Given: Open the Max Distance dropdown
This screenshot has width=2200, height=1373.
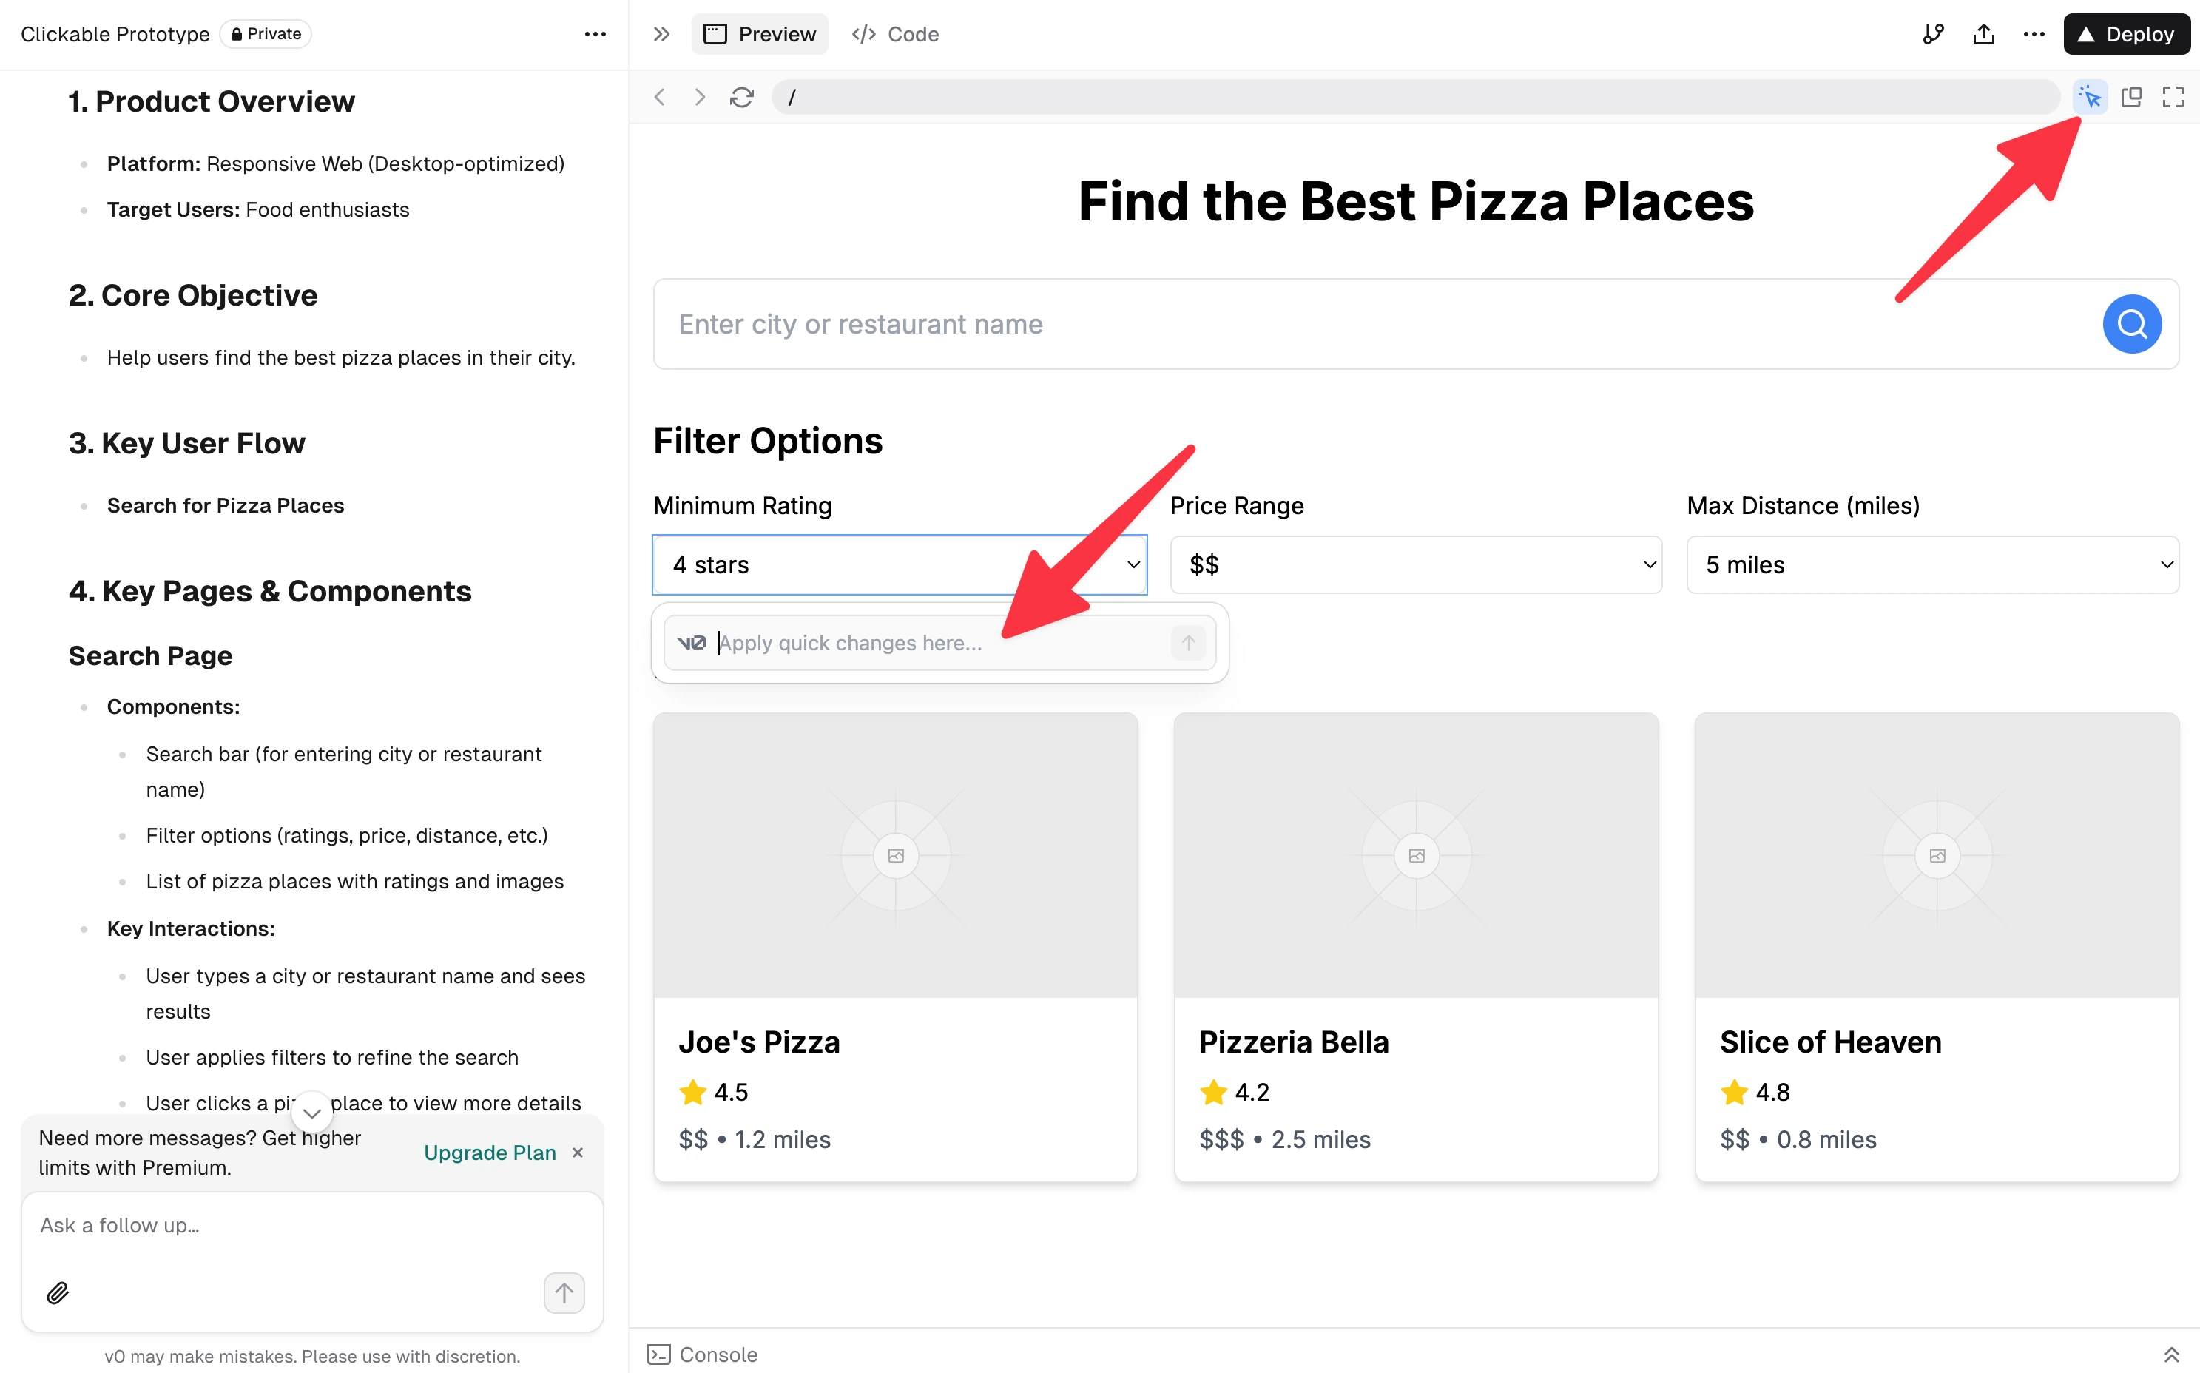Looking at the screenshot, I should 1932,565.
